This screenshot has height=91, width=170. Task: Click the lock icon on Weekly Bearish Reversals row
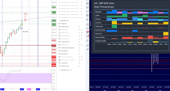pos(79,48)
